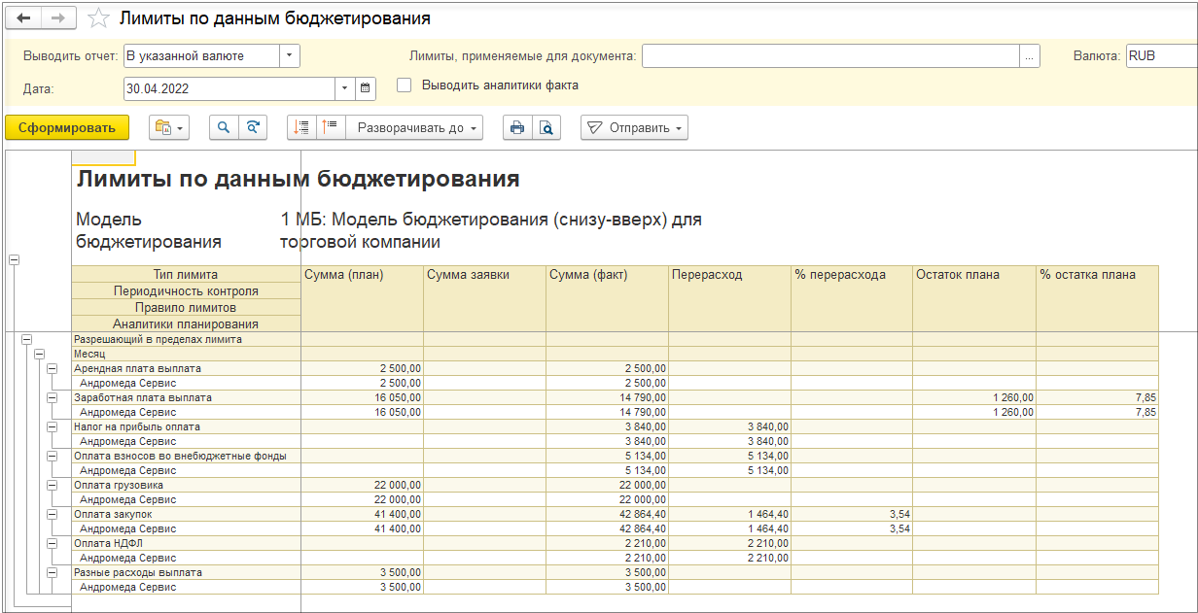Open 'Разворачивать до' dropdown
Viewport: 1198px width, 613px height.
click(414, 127)
